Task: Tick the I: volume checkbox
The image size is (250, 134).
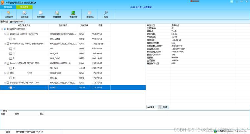Action: (11, 68)
